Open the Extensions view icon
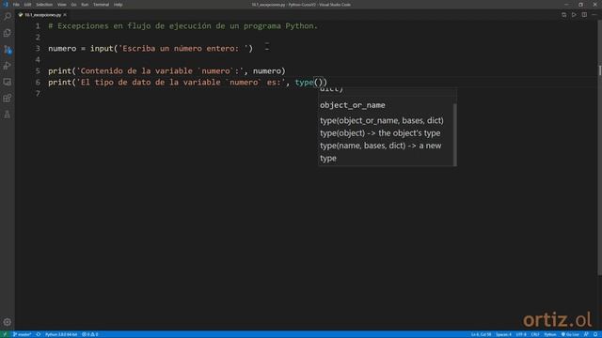Screen dimensions: 602x338 pyautogui.click(x=8, y=98)
